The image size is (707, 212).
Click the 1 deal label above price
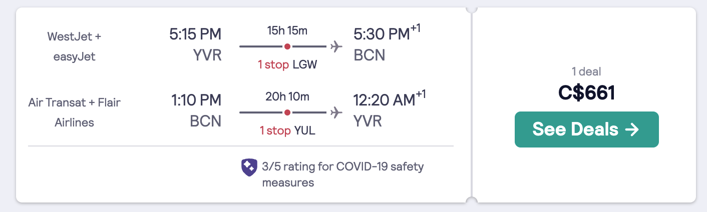[x=586, y=71]
